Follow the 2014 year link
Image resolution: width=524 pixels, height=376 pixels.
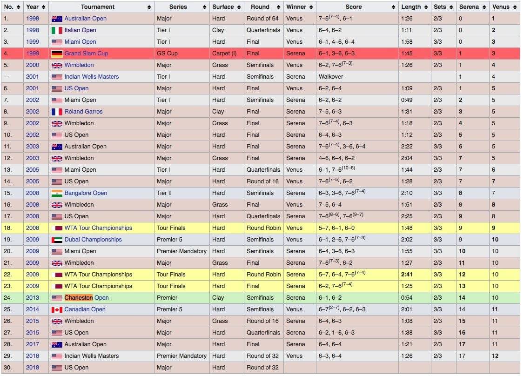33,309
